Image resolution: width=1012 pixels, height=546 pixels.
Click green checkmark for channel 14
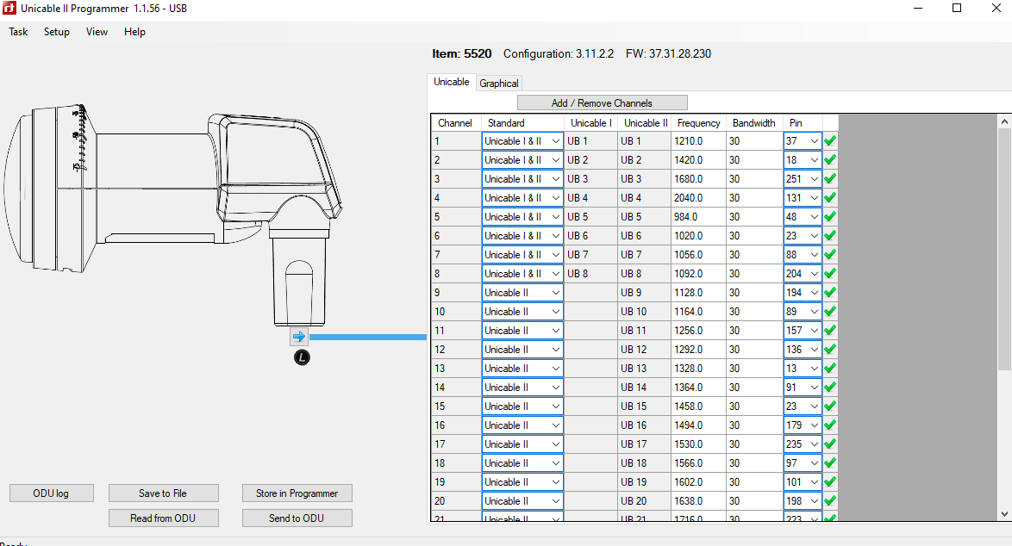coord(830,388)
